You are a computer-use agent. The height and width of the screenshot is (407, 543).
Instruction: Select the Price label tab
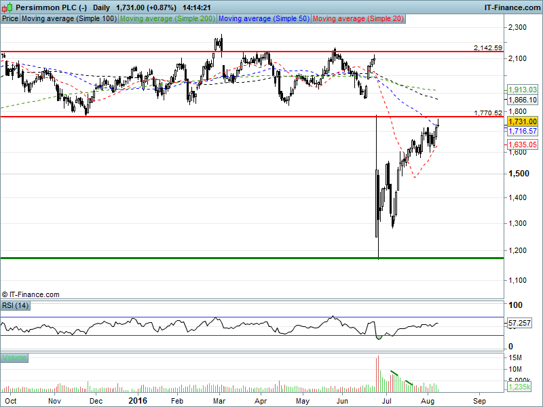(x=10, y=19)
